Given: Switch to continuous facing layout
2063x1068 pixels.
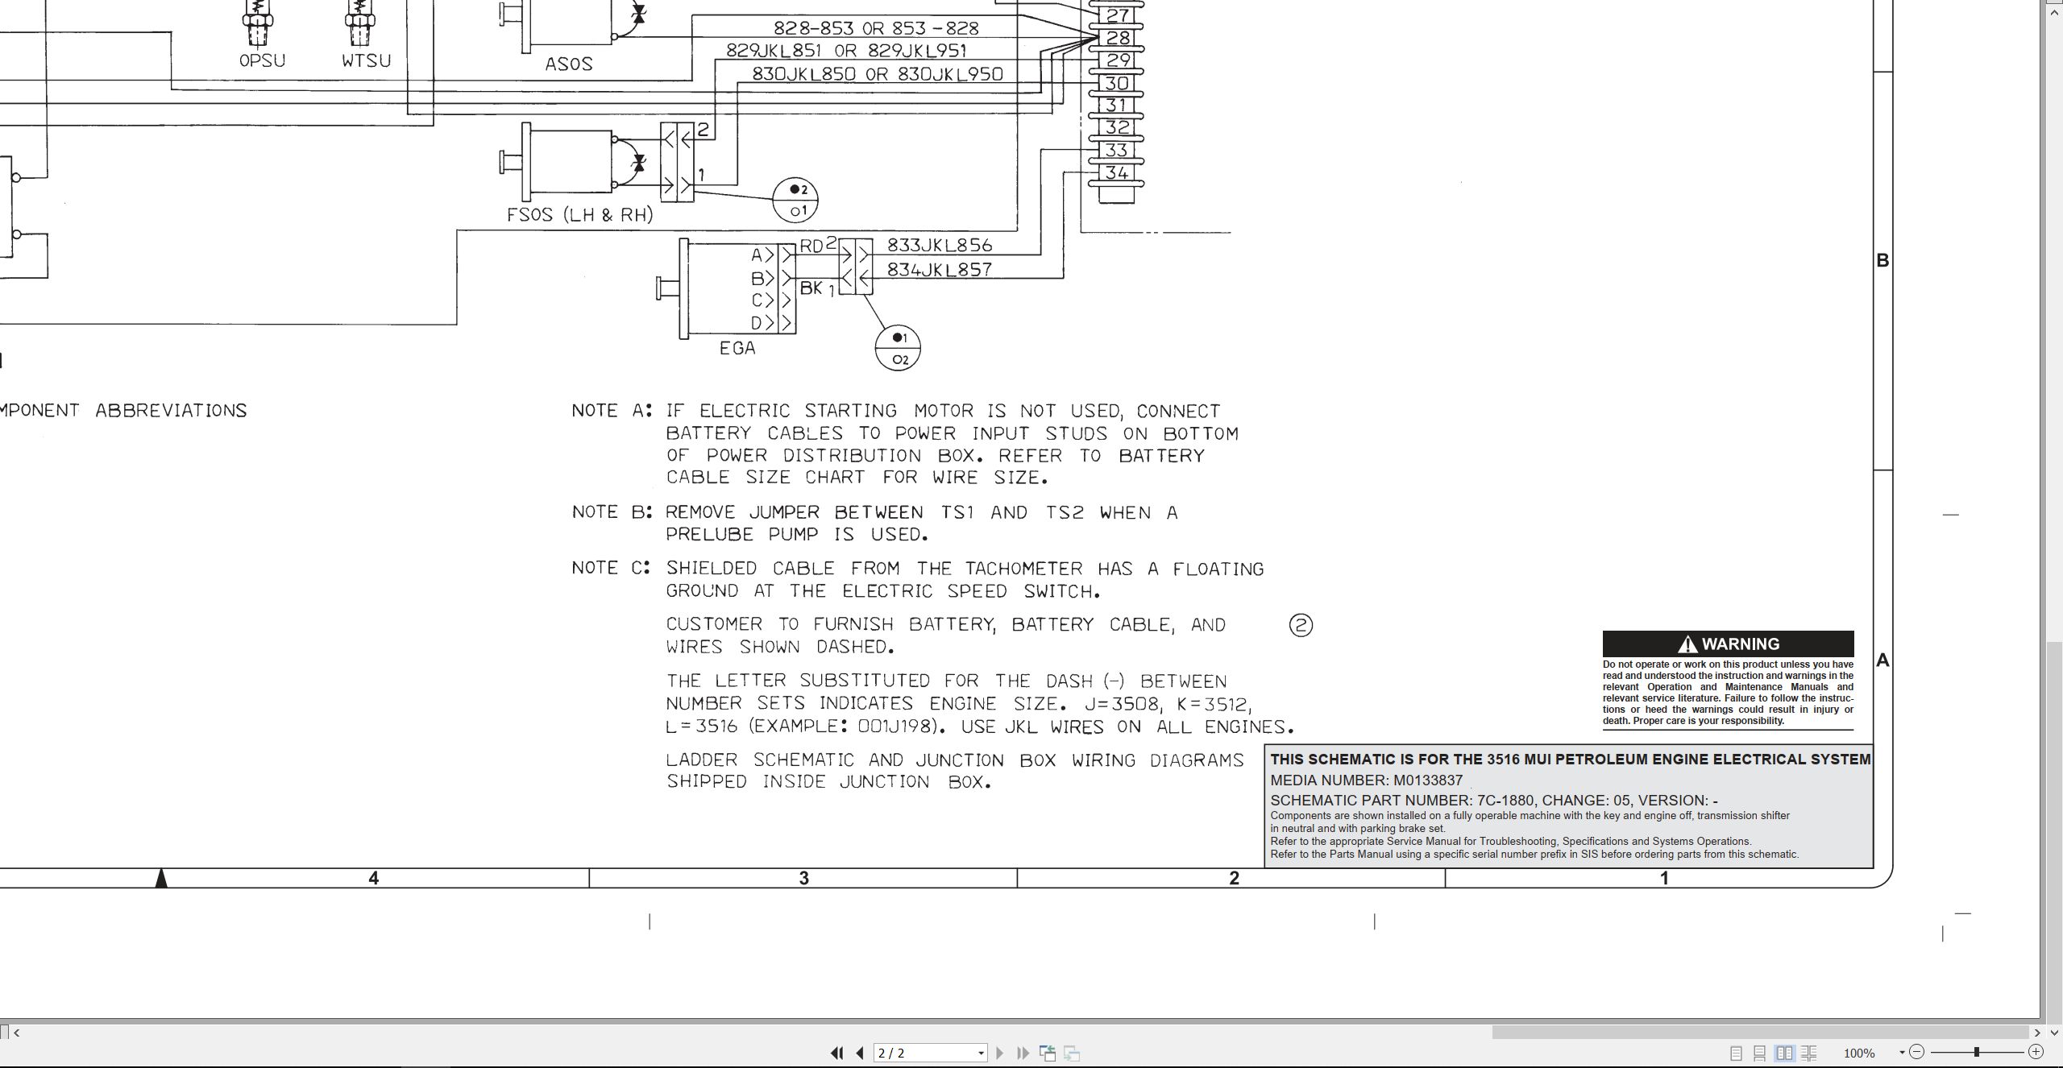Looking at the screenshot, I should 1809,1053.
